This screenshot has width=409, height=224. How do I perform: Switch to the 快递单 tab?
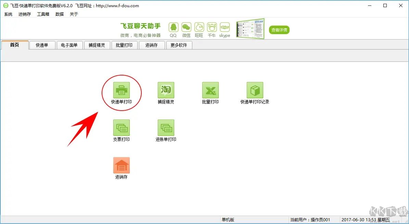point(42,45)
